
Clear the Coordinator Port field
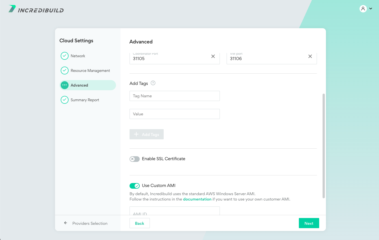tap(213, 56)
